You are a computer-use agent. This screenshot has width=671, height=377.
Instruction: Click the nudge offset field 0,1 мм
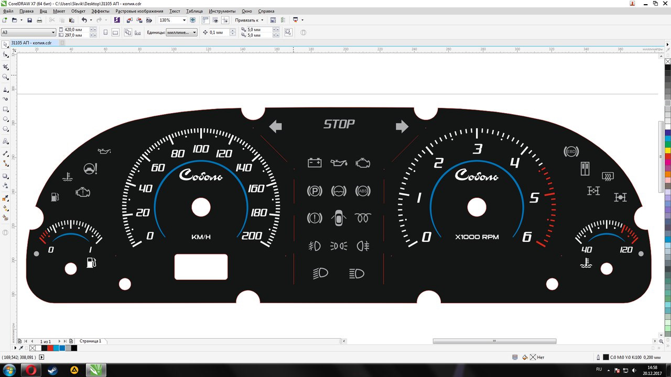tap(219, 32)
